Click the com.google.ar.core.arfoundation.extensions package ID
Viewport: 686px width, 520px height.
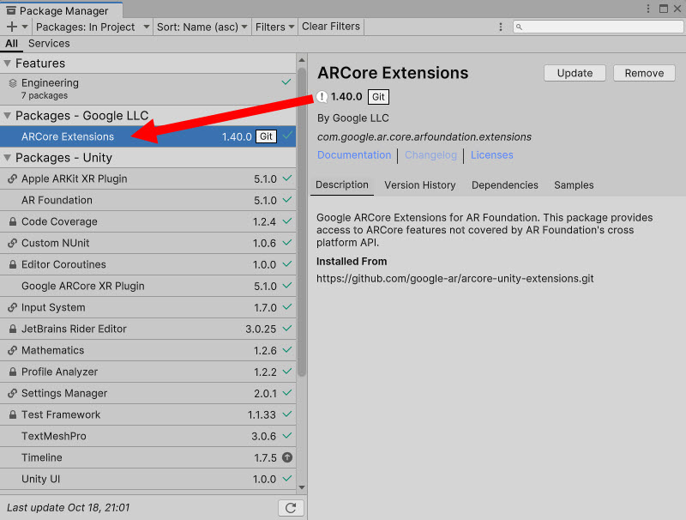pos(424,137)
